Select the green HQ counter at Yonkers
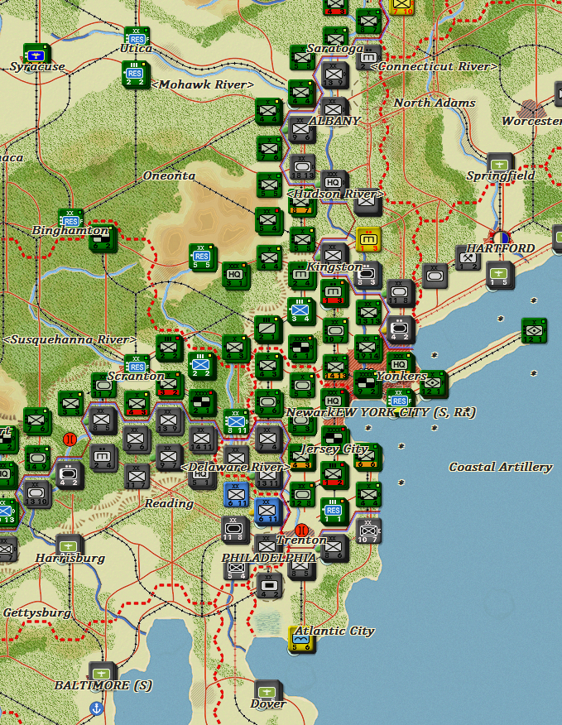Viewport: 562px width, 725px height. tap(399, 363)
